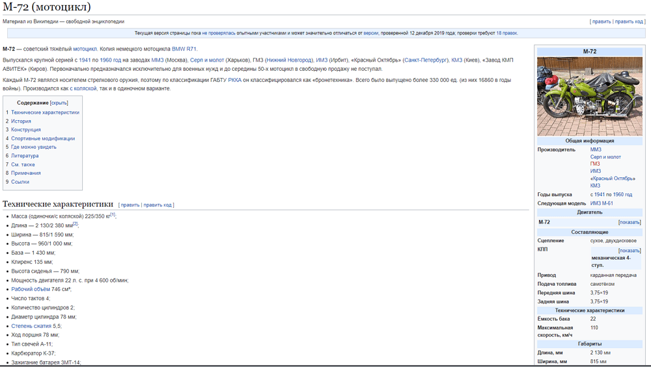Select 'Клиренс 135 мм' list item
Image resolution: width=651 pixels, height=367 pixels.
pyautogui.click(x=33, y=262)
